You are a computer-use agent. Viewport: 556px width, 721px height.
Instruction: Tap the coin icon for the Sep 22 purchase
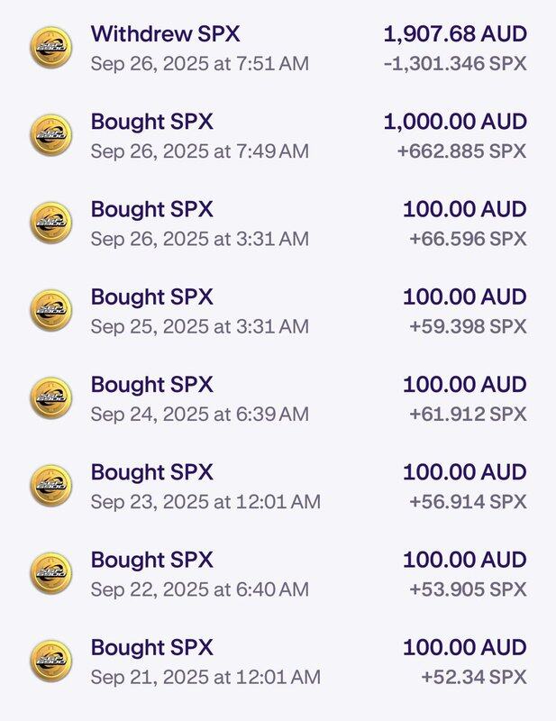51,573
